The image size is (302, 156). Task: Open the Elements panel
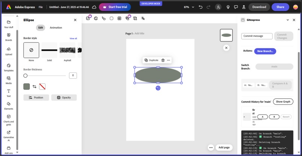click(x=9, y=106)
